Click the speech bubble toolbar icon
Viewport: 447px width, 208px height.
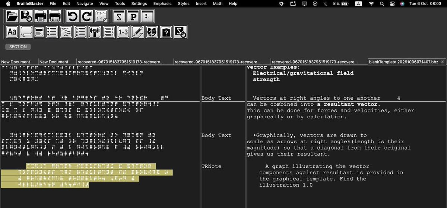[26, 32]
